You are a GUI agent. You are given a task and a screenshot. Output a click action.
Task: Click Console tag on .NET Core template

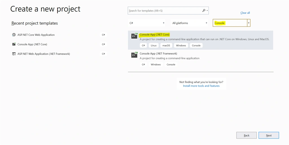pos(196,45)
